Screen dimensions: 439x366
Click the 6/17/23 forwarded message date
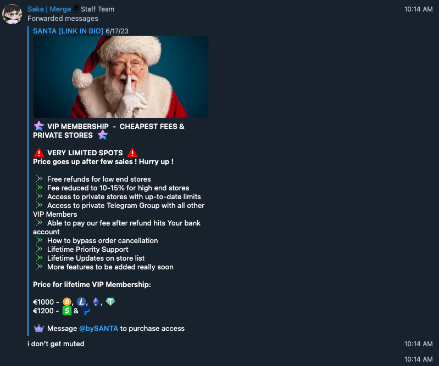(117, 31)
